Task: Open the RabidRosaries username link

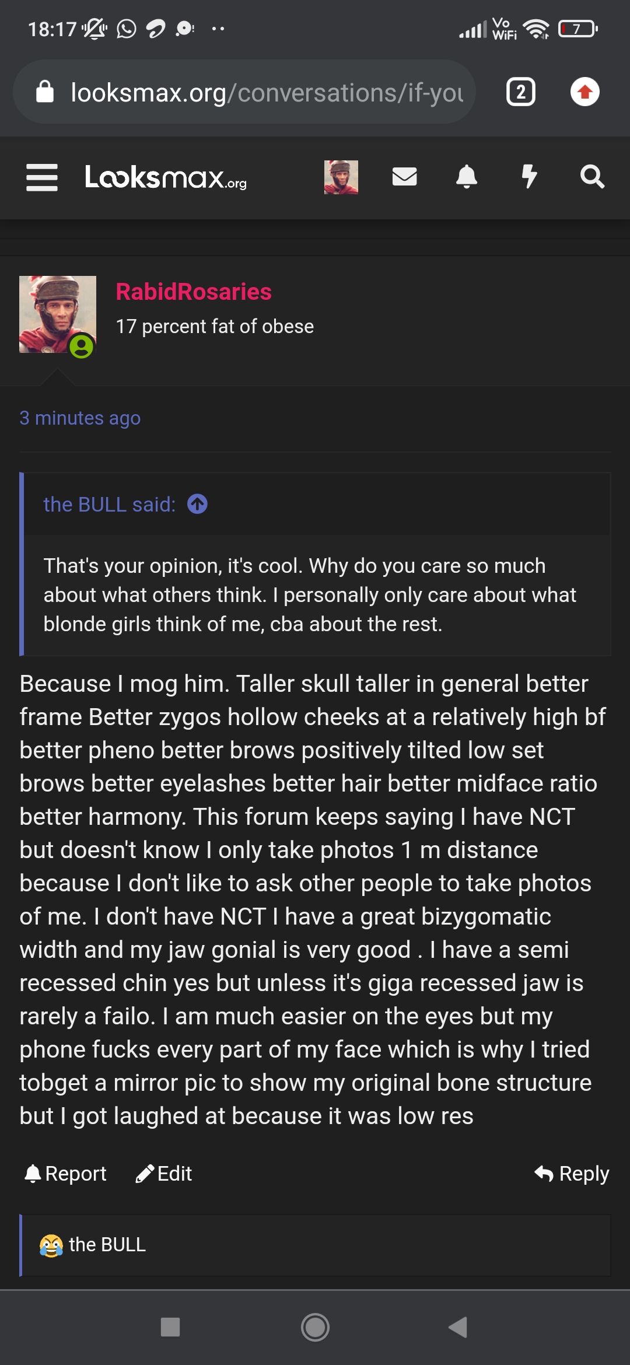Action: 194,292
